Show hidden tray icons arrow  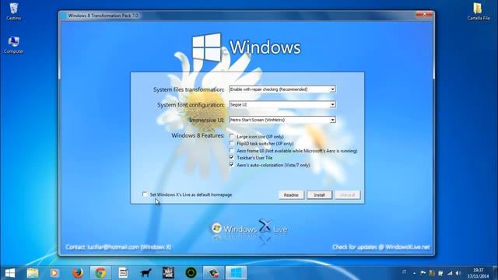click(x=414, y=273)
